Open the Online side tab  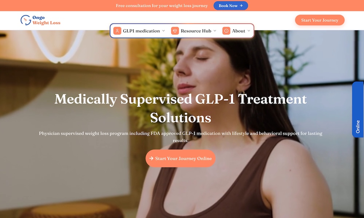(358, 110)
